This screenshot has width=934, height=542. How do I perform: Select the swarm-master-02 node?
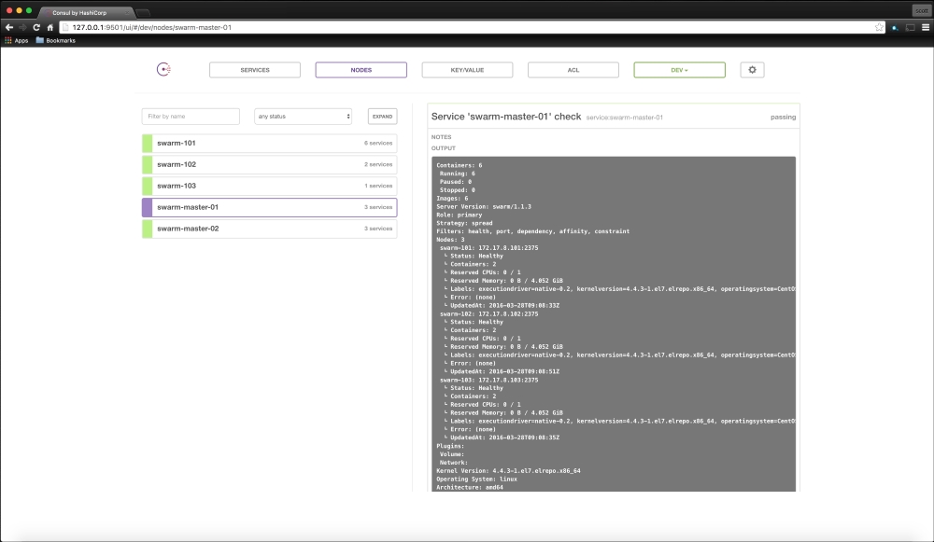[269, 229]
